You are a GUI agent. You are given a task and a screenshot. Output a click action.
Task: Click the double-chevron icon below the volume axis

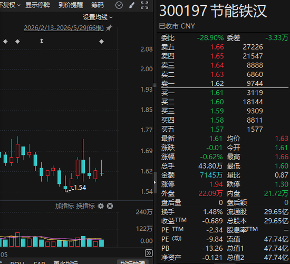pyautogui.click(x=149, y=253)
